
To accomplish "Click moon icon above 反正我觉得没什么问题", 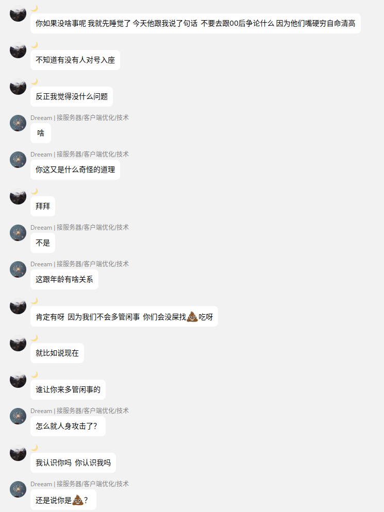I will pyautogui.click(x=35, y=81).
